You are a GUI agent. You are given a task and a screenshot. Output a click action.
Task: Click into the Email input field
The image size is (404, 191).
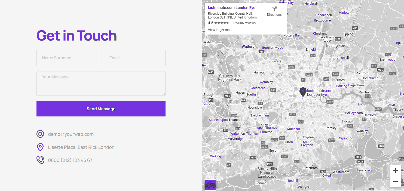(x=134, y=58)
